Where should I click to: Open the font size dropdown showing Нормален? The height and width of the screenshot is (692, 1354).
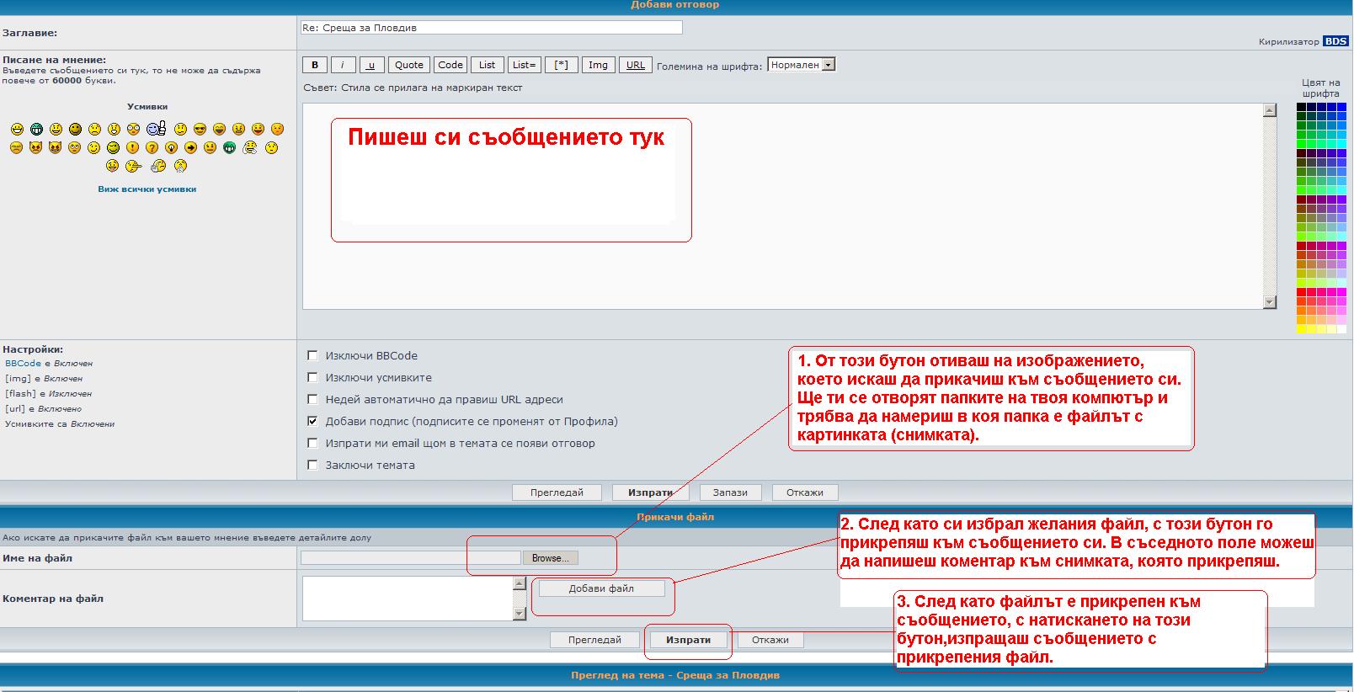[801, 65]
